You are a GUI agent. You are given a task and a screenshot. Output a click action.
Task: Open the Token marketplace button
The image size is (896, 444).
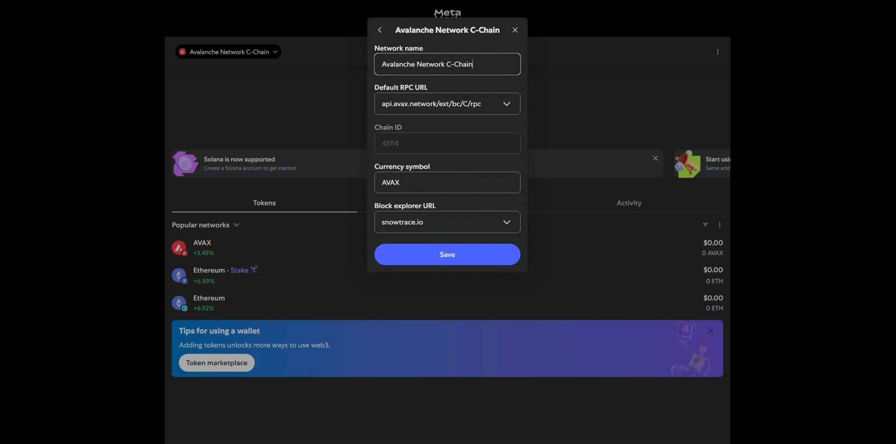(x=217, y=363)
